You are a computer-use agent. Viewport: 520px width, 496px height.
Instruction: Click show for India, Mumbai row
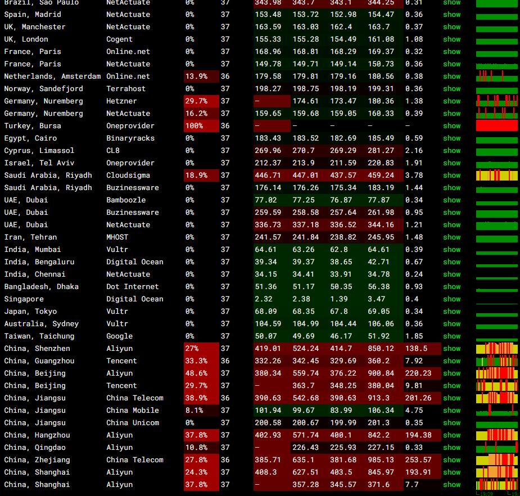451,250
